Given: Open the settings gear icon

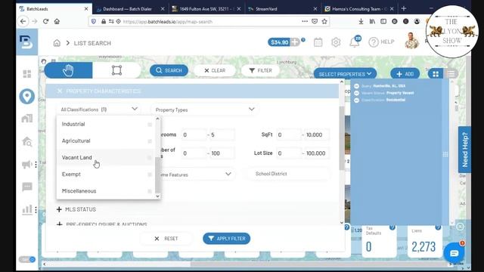Looking at the screenshot, I should point(336,42).
